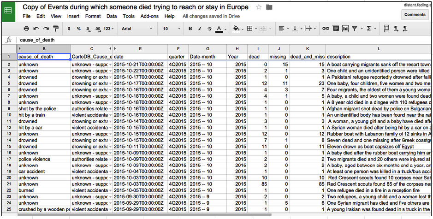Image resolution: width=433 pixels, height=219 pixels.
Task: Open the File menu
Action: point(26,16)
